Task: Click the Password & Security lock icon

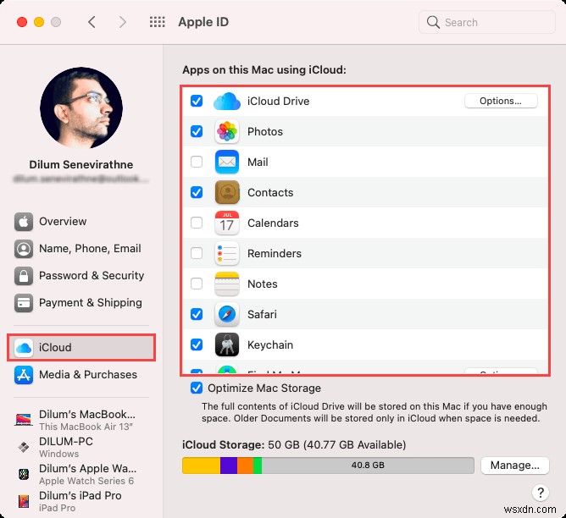Action: tap(24, 275)
